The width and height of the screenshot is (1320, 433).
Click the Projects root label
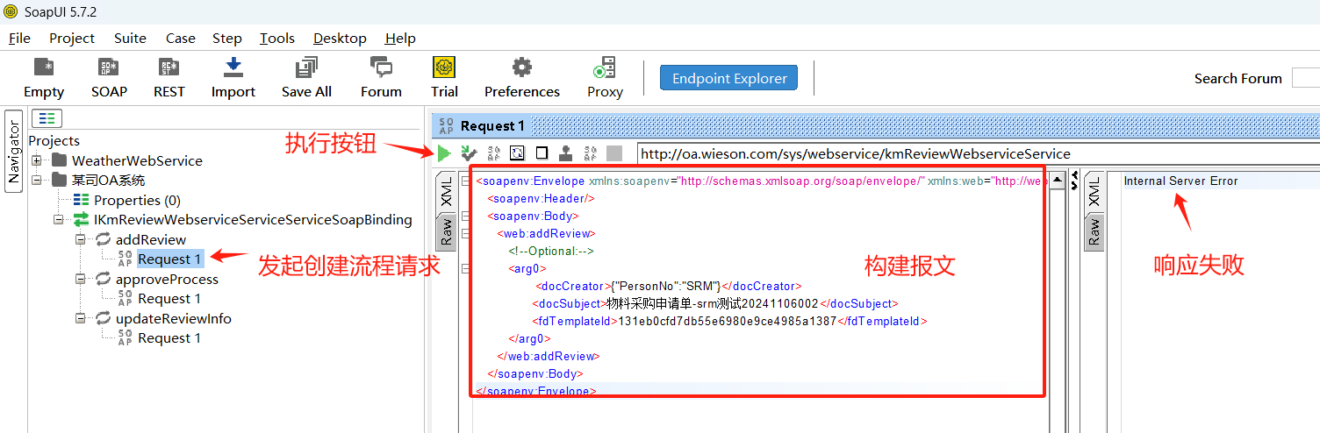tap(54, 140)
